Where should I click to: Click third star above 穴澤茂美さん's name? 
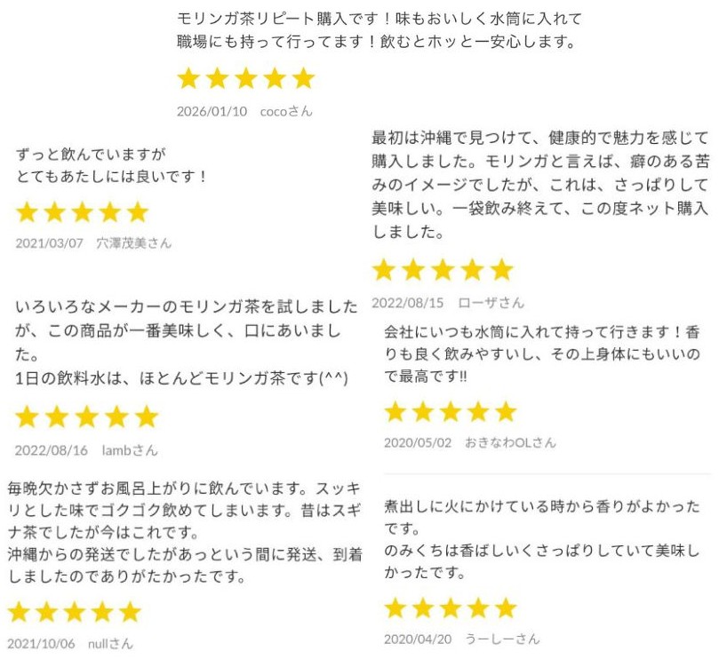click(82, 212)
